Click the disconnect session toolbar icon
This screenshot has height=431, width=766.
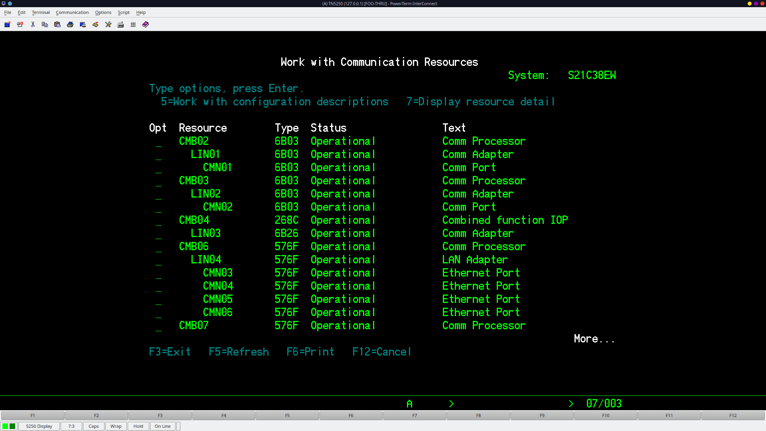point(20,24)
